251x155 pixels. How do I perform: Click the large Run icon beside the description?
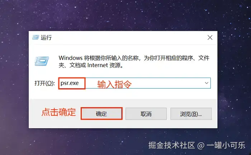pyautogui.click(x=42, y=61)
